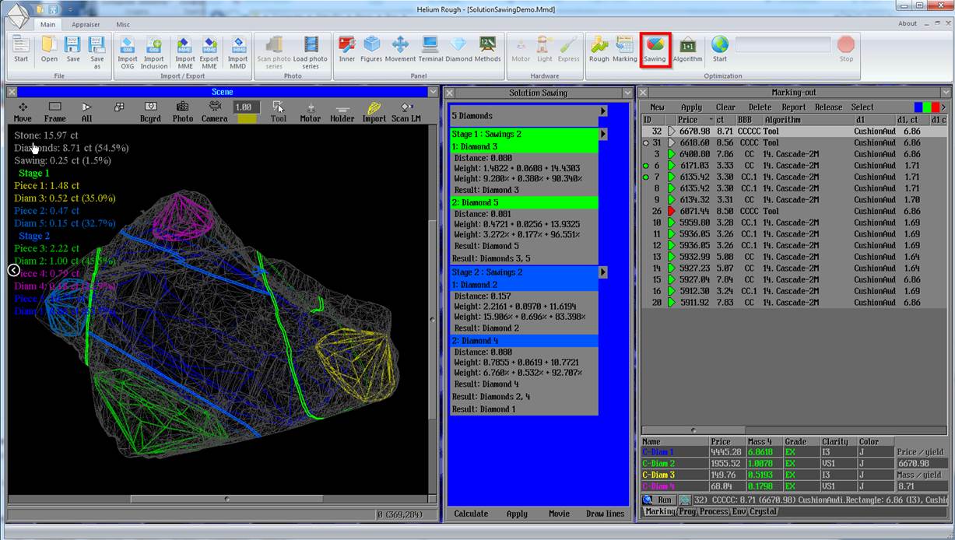Open the Algorithm optimization tool
This screenshot has width=955, height=540.
click(x=687, y=47)
